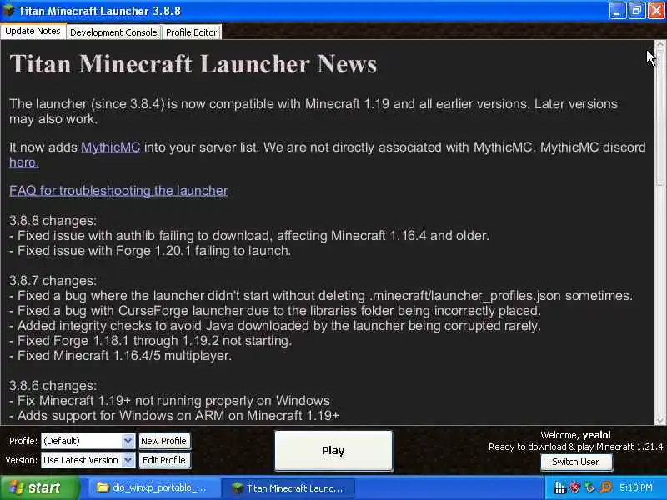667x500 pixels.
Task: Click the cube icon on Titan taskbar button
Action: pos(237,487)
